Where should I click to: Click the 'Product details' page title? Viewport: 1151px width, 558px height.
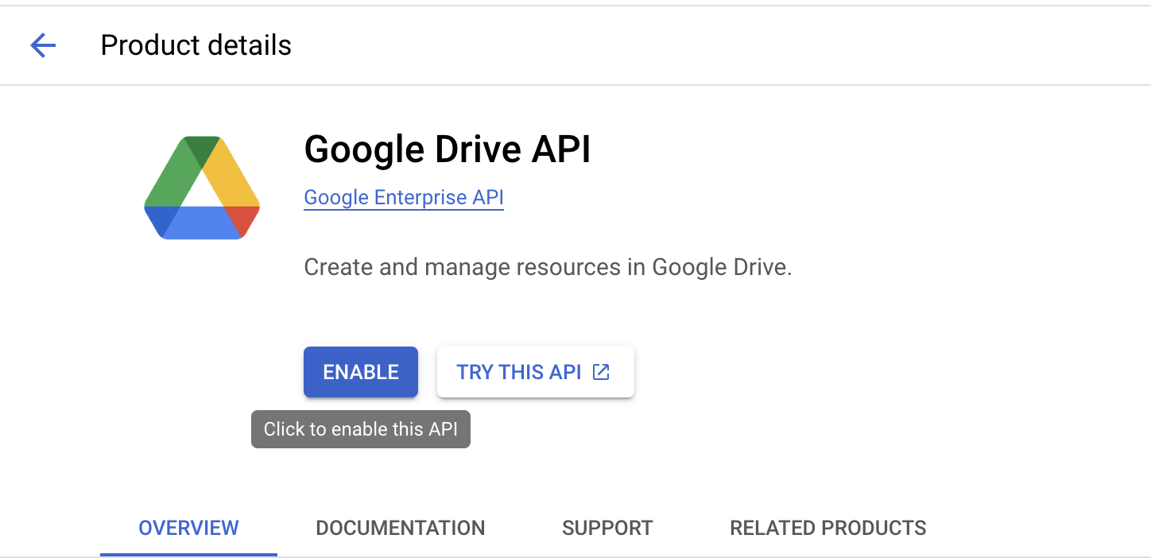tap(196, 45)
